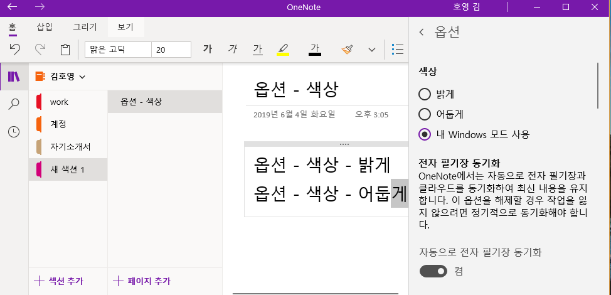Click the font size box showing 20
Viewport: 611px width, 295px height.
pyautogui.click(x=171, y=50)
